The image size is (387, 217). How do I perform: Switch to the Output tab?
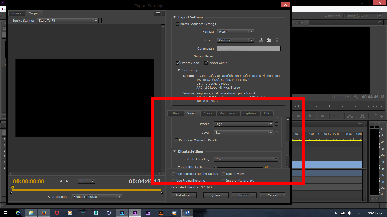point(34,13)
